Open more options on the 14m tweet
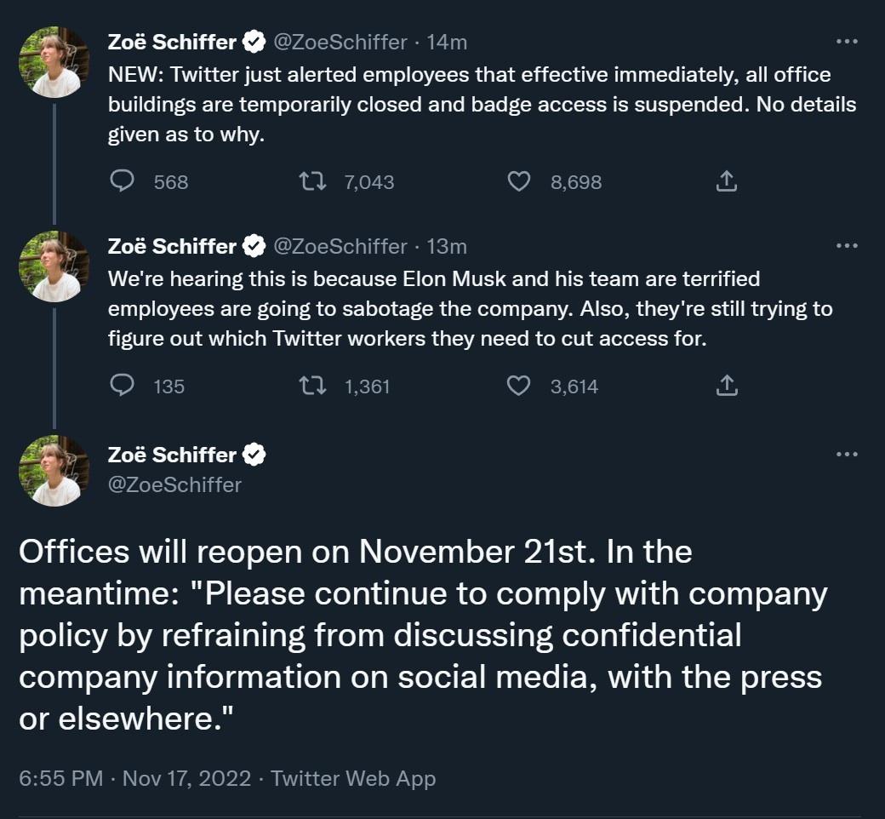 (847, 42)
